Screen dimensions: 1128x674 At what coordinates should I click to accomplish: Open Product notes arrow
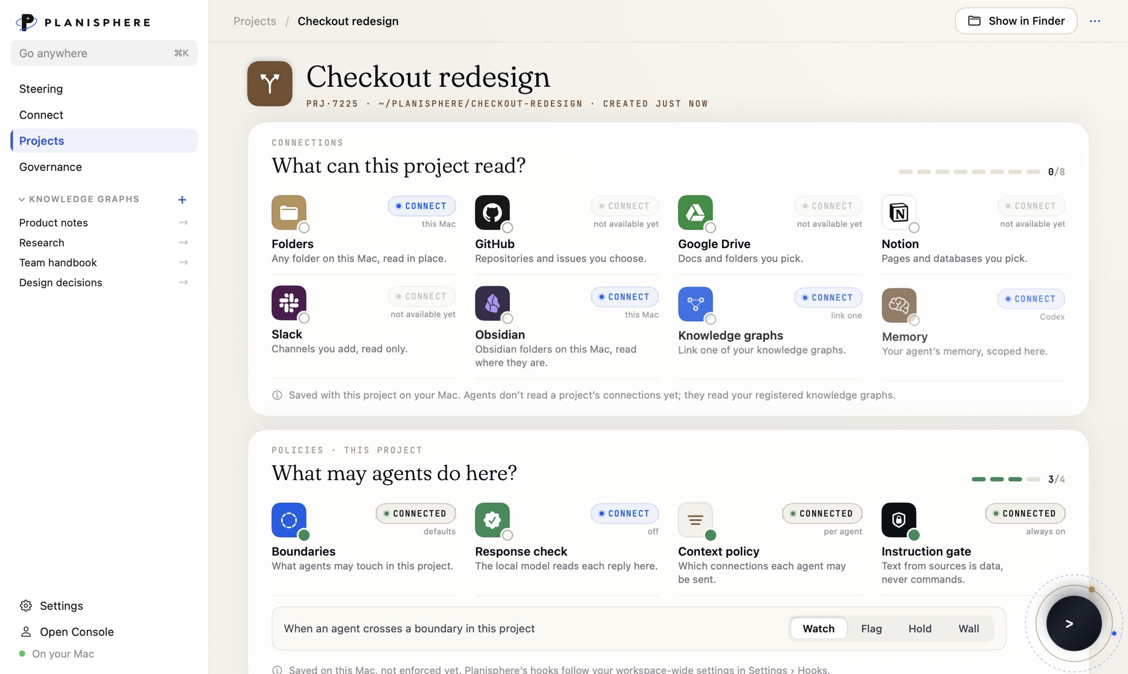pyautogui.click(x=183, y=223)
